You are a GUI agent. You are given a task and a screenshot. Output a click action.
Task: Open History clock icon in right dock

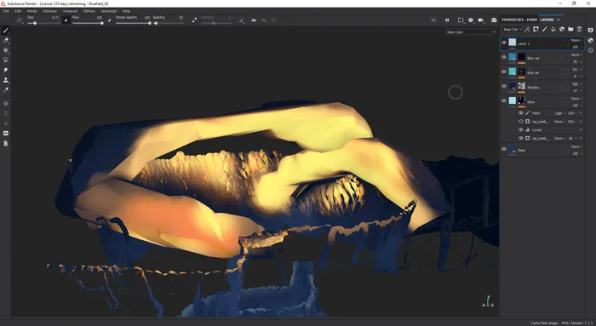click(590, 50)
